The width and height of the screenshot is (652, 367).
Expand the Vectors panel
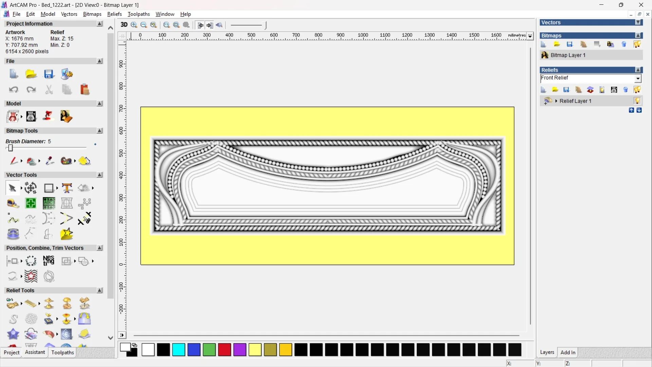click(x=638, y=22)
